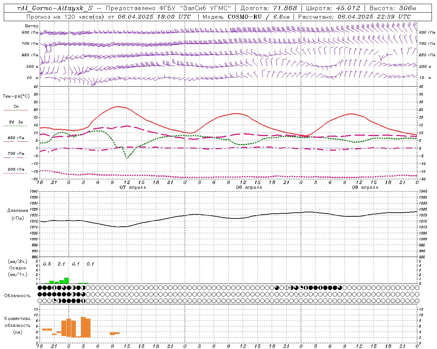
Task: Click the Давление pressure label
Action: tap(18, 211)
